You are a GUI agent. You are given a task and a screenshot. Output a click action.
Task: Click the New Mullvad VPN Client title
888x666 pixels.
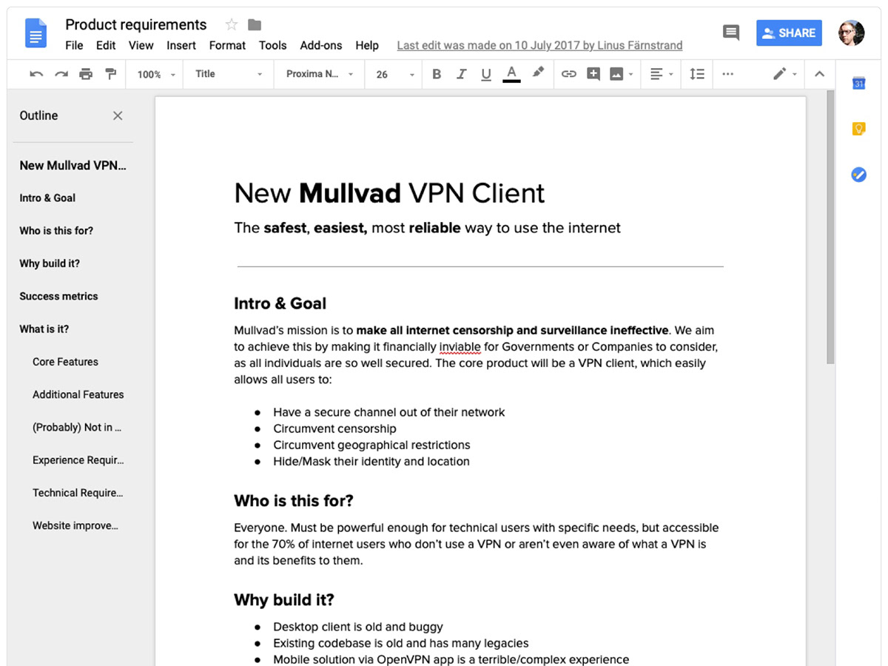pyautogui.click(x=389, y=193)
